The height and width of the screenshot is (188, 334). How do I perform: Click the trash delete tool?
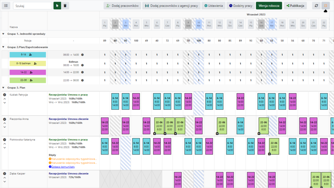coord(65,6)
